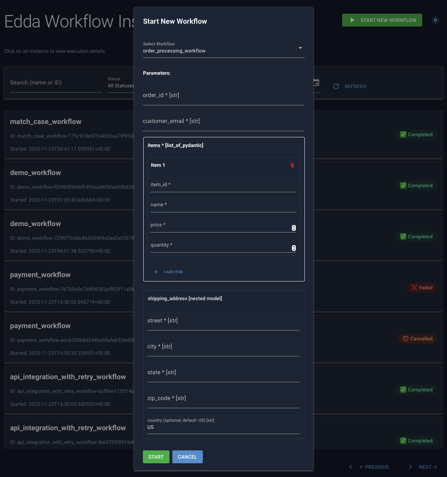Toggle the light/dark theme sun icon
This screenshot has height=477, width=447.
point(435,20)
